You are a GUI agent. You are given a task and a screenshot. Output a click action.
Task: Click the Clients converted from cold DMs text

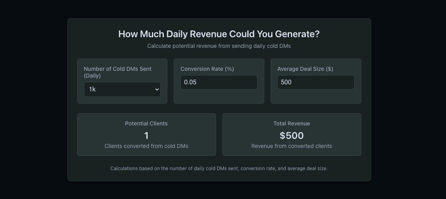point(146,146)
